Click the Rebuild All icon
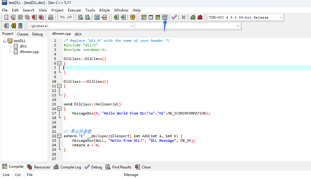311x179 pixels. point(165,18)
